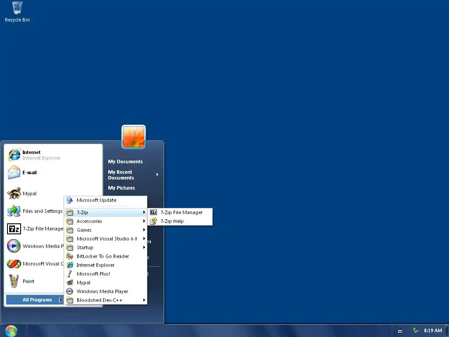Click the 7z icon beside 7-Zip File Manager submenu

153,212
